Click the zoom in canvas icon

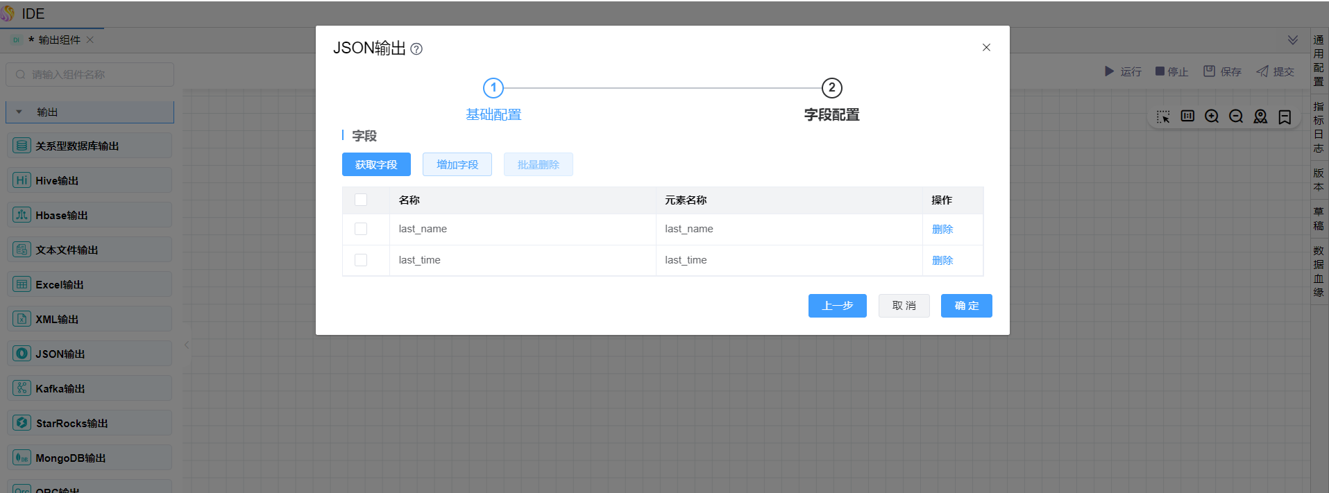[1212, 116]
